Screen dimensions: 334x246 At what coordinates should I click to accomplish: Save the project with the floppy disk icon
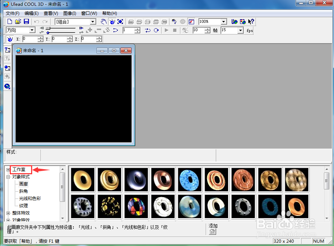[26, 22]
